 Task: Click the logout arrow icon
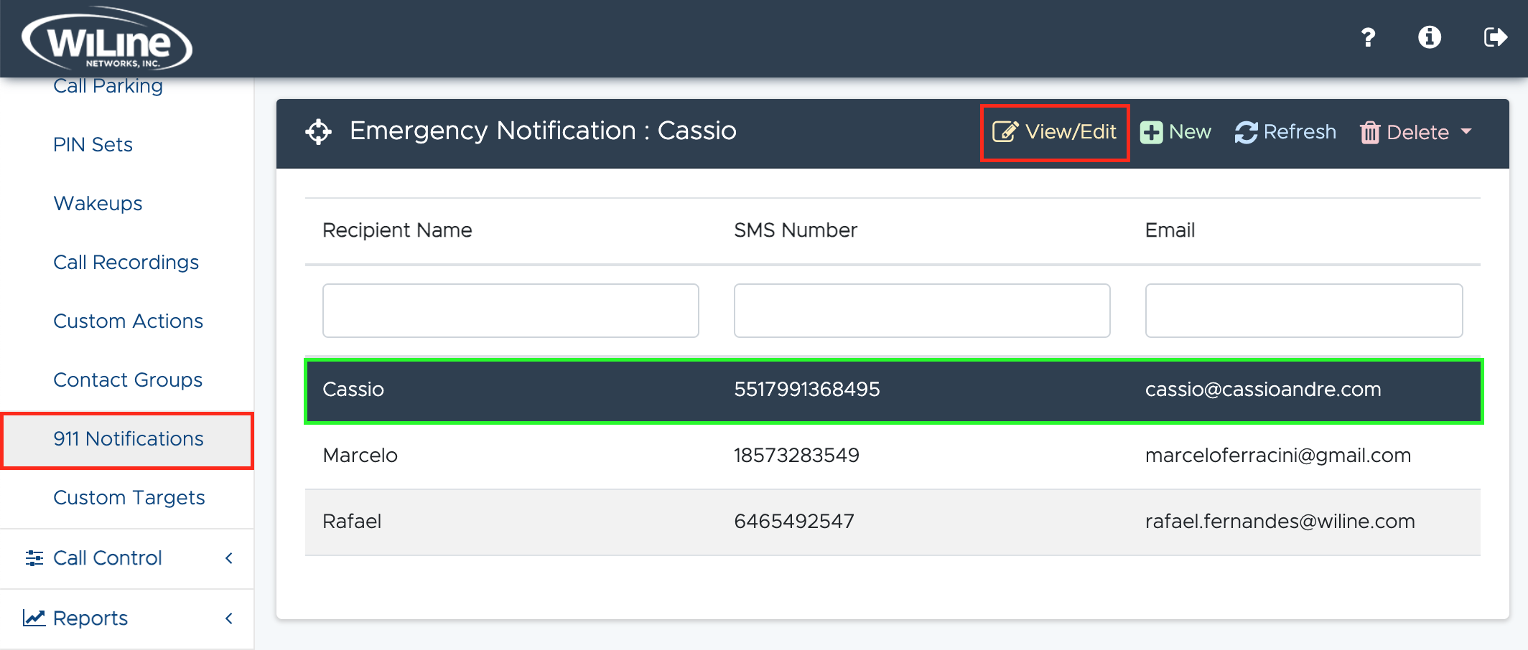[x=1495, y=37]
